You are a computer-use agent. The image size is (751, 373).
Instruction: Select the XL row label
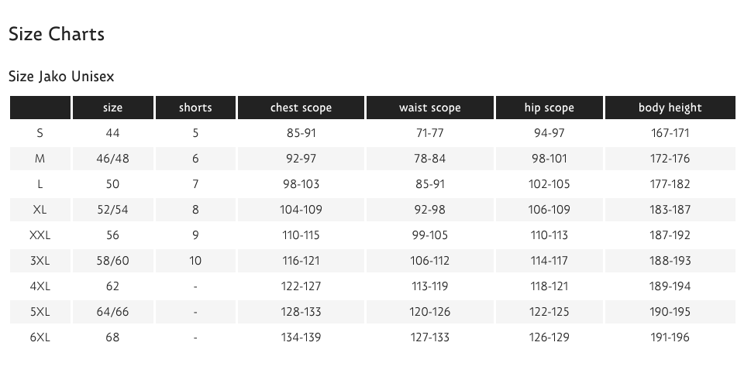point(40,210)
